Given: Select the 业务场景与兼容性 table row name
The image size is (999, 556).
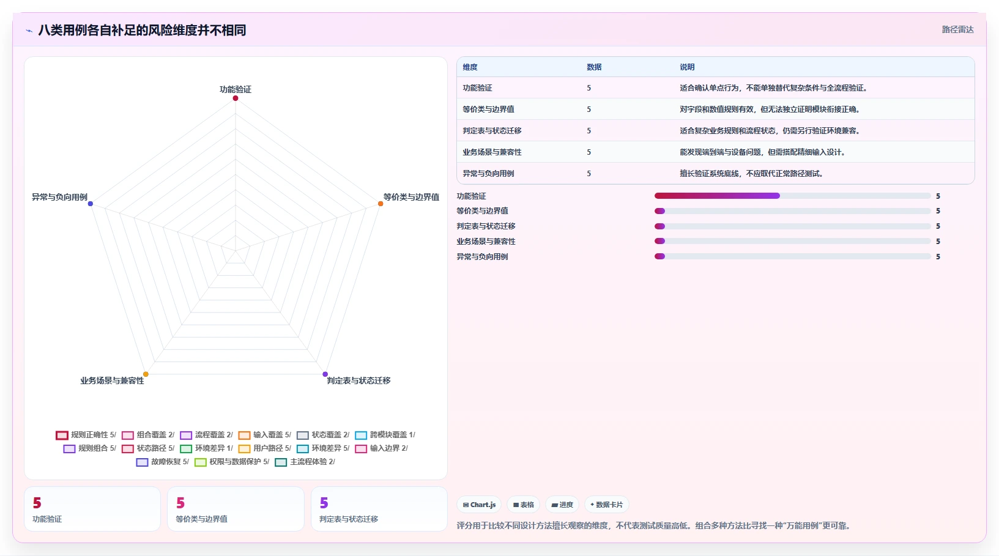Looking at the screenshot, I should 492,152.
